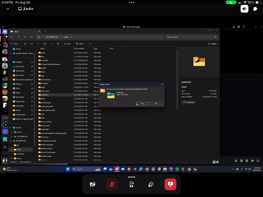Select OLD DRIVE (E:) in address breadcrumb
Image resolution: width=263 pixels, height=197 pixels.
coord(52,37)
